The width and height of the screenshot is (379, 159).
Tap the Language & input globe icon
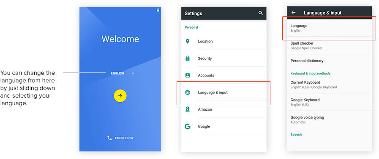tap(187, 93)
